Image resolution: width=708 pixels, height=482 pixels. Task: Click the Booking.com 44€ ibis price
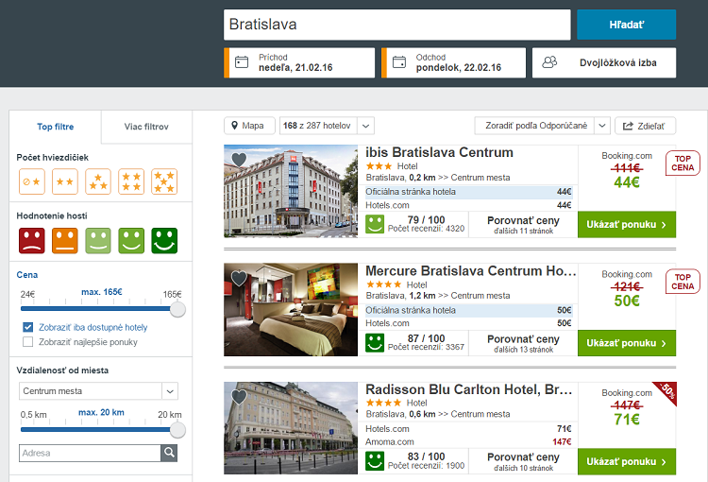(627, 182)
